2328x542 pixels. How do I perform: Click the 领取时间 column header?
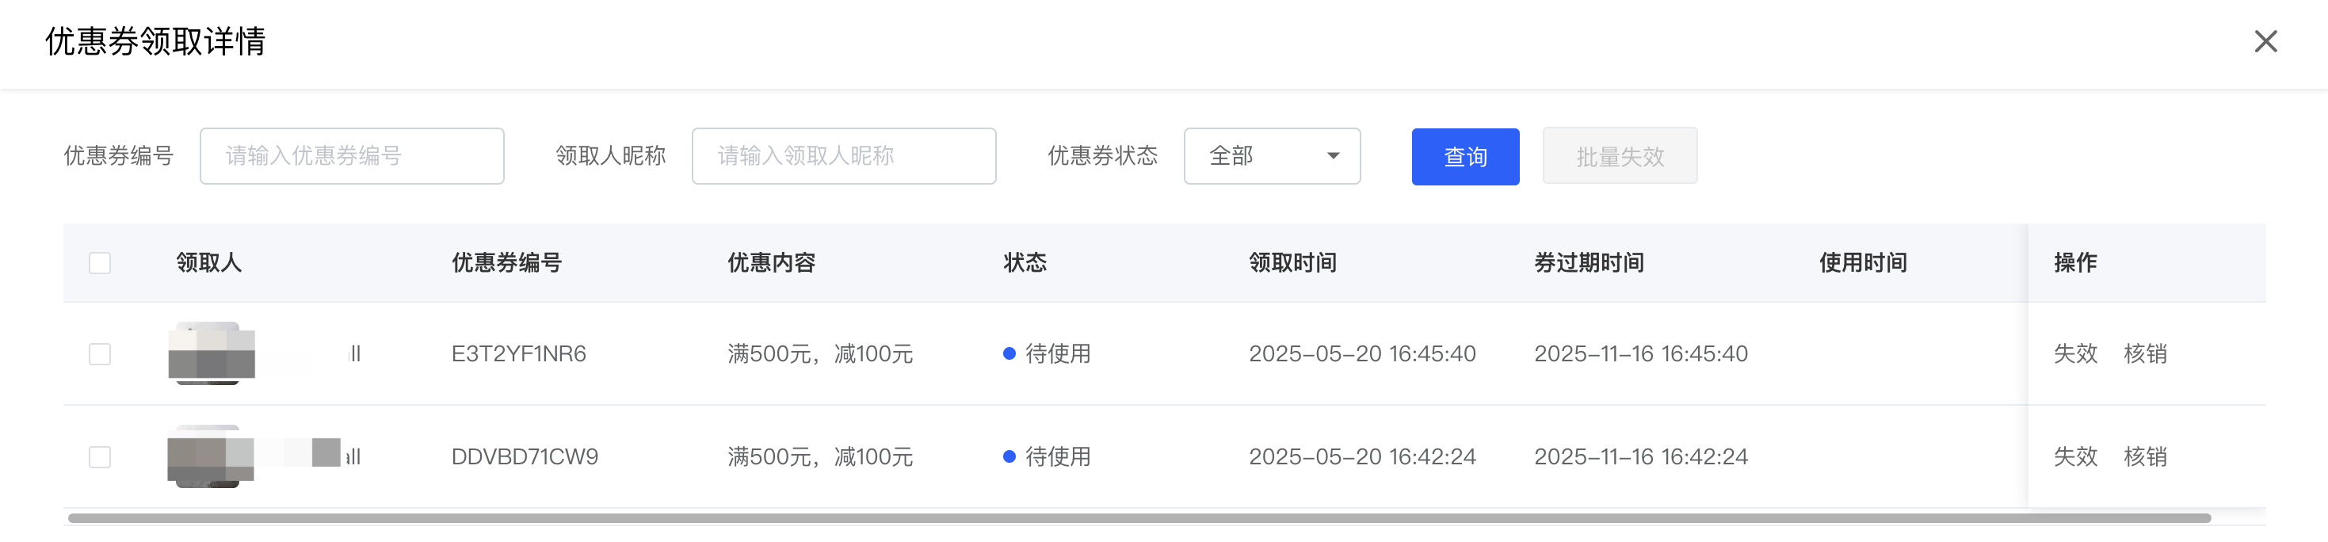[1292, 263]
